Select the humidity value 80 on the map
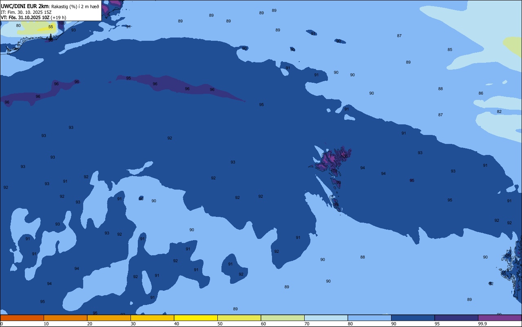 (x=18, y=26)
